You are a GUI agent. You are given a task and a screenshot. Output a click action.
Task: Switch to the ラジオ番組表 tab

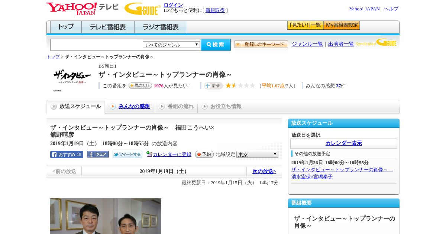(x=161, y=27)
